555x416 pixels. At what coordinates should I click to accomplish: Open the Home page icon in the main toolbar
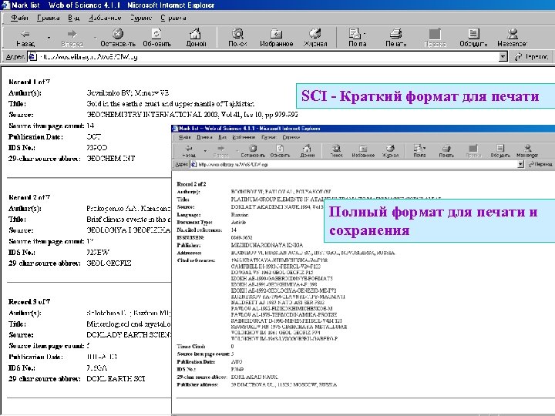pos(195,33)
